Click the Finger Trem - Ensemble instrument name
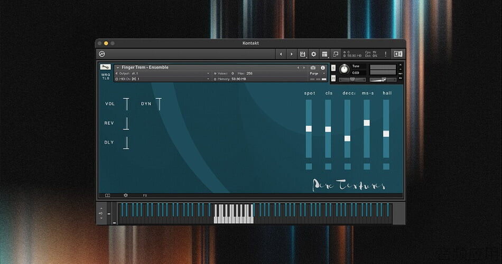This screenshot has width=502, height=264. coord(145,67)
